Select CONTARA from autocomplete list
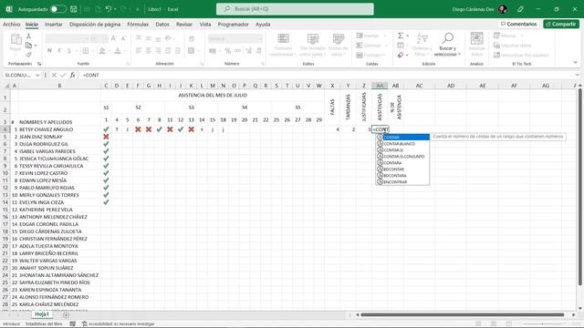Screen dimensions: 584x328 402,163
